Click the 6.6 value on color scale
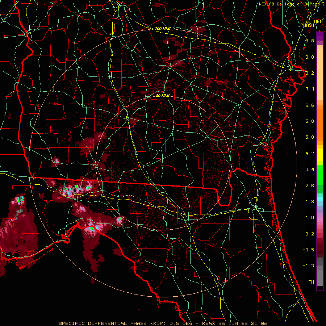326x326 pixels. click(x=310, y=105)
